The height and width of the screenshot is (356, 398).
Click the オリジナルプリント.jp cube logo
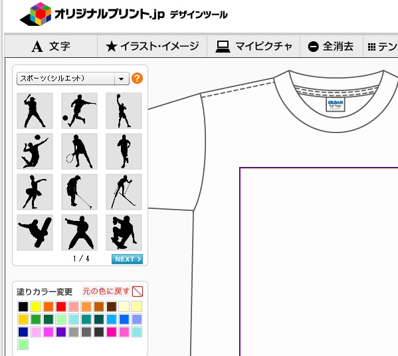point(36,14)
